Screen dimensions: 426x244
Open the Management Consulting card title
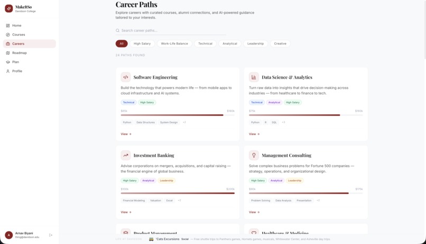point(286,155)
